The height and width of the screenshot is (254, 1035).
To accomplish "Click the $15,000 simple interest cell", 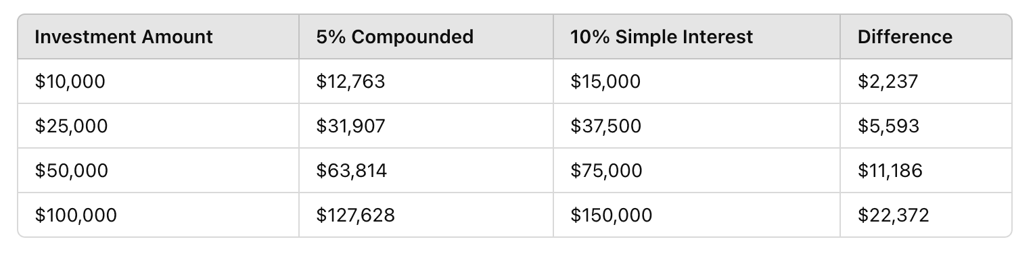I will point(697,81).
